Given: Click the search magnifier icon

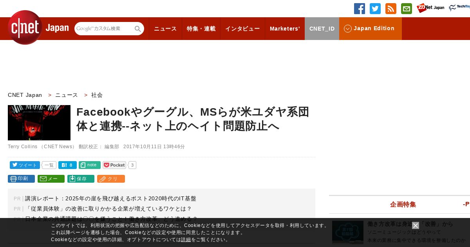Looking at the screenshot, I should [x=138, y=29].
